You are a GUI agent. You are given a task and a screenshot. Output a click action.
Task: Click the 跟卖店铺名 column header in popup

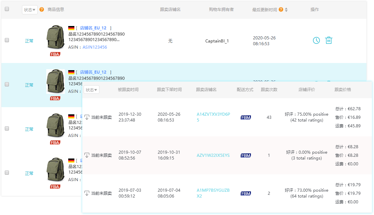206,90
